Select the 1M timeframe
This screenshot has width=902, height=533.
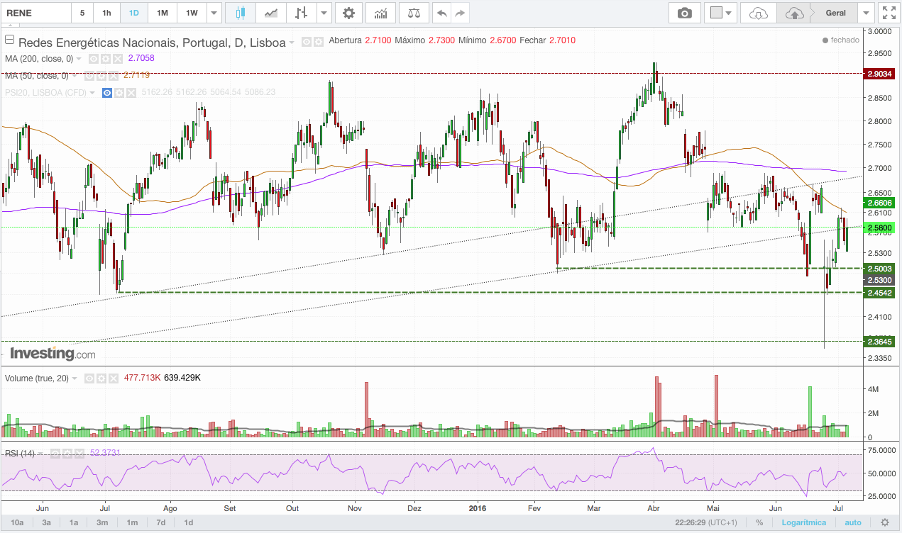coord(163,13)
